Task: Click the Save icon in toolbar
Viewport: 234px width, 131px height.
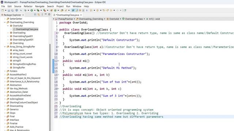Action: pyautogui.click(x=9, y=11)
